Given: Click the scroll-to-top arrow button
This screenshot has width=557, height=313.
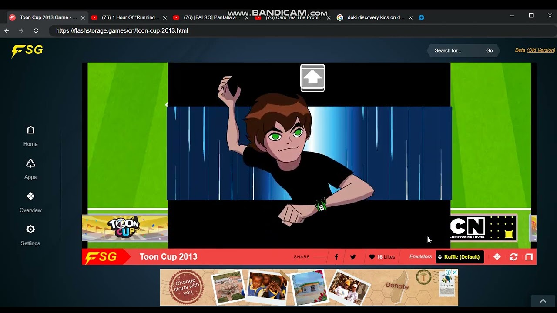Looking at the screenshot, I should 543,301.
